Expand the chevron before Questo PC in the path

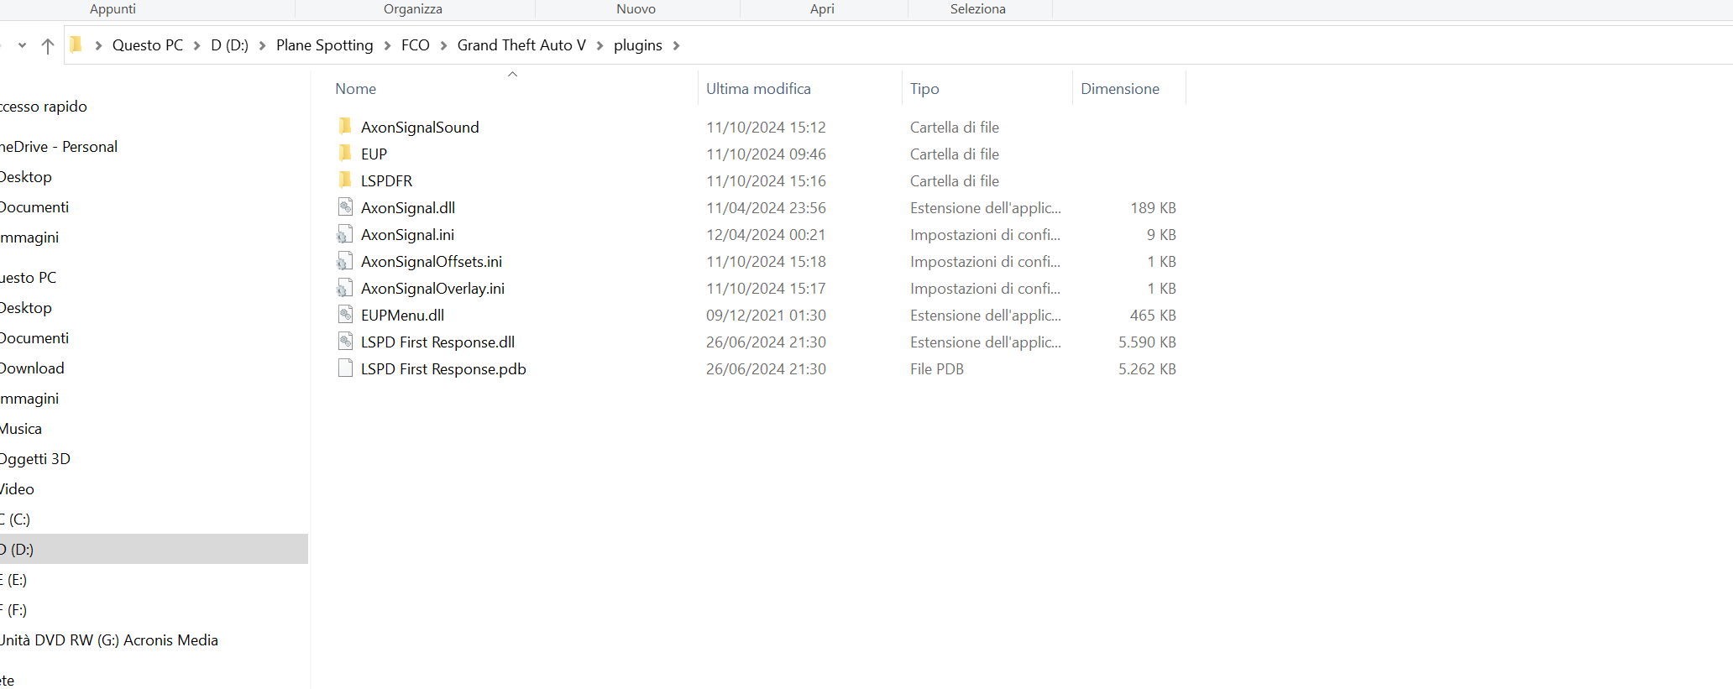tap(98, 45)
